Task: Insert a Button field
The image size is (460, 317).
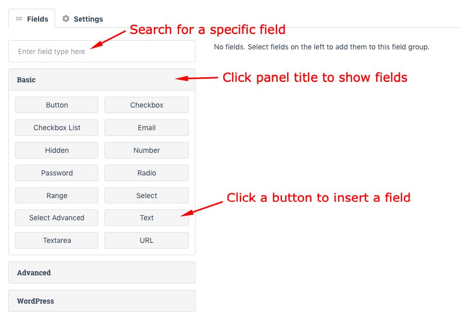Action: coord(56,105)
